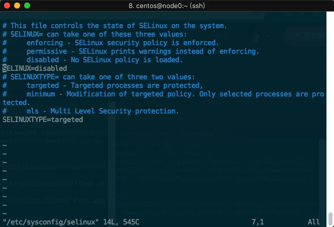Click the 'All' scroll indicator in status line
Image resolution: width=334 pixels, height=227 pixels.
point(313,221)
